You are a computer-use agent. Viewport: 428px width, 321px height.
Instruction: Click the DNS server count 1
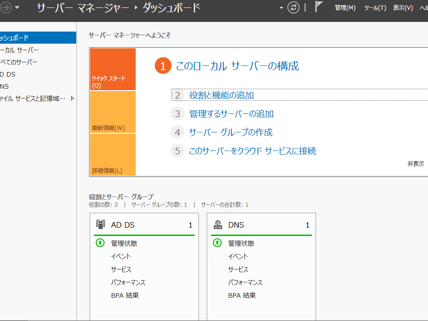coord(308,225)
